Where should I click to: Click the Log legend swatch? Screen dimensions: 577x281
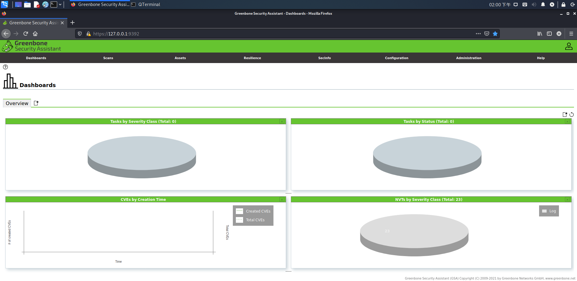544,211
